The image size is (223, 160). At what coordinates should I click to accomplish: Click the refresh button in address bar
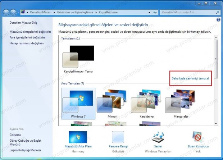pyautogui.click(x=155, y=12)
